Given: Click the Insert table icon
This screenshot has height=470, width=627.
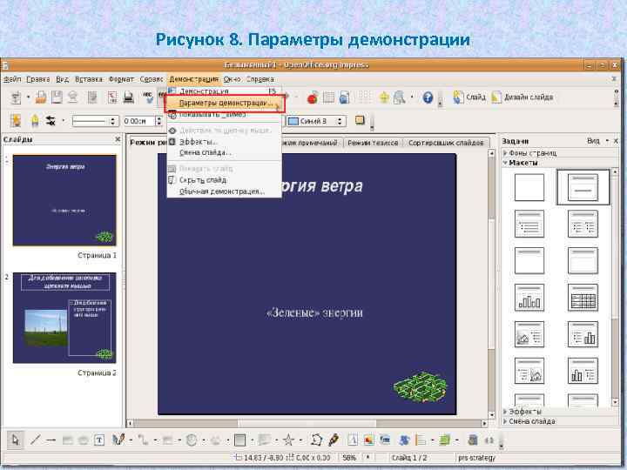Looking at the screenshot, I should click(328, 97).
